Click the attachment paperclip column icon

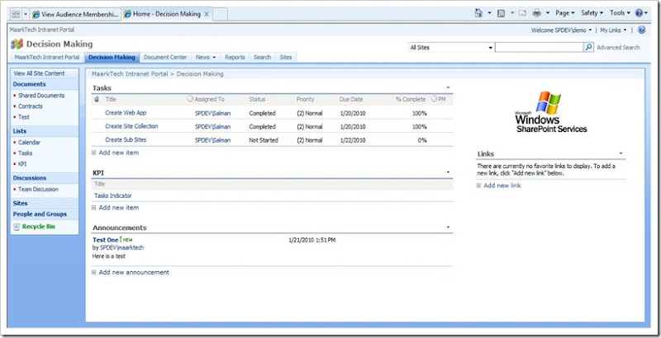97,99
